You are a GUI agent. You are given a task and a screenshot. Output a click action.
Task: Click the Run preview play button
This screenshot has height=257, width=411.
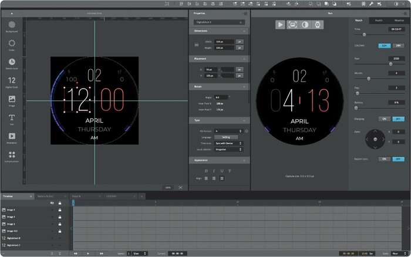coord(280,25)
